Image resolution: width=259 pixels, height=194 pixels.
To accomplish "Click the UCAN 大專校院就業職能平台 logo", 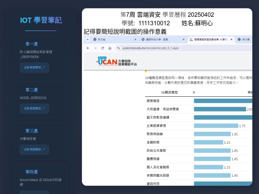I will (x=117, y=61).
